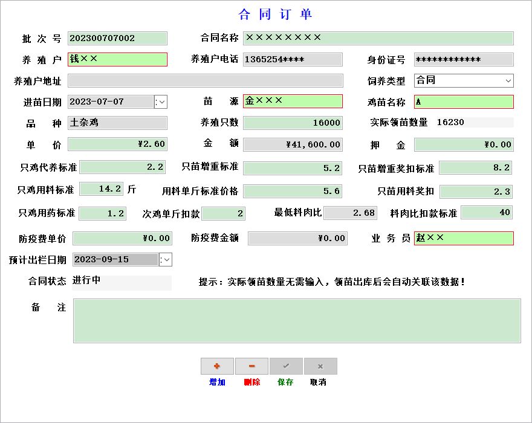Image resolution: width=532 pixels, height=423 pixels.
Task: Click the 斤 unit label
Action: [132, 189]
